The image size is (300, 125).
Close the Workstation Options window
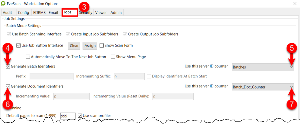point(295,3)
